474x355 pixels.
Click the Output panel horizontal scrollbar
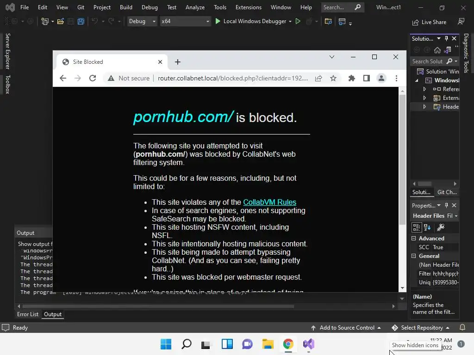point(158,306)
